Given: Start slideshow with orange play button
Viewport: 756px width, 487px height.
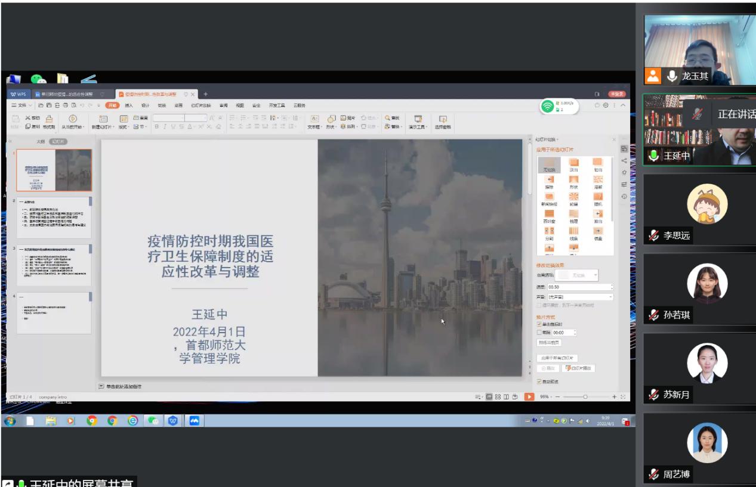Looking at the screenshot, I should pyautogui.click(x=529, y=397).
